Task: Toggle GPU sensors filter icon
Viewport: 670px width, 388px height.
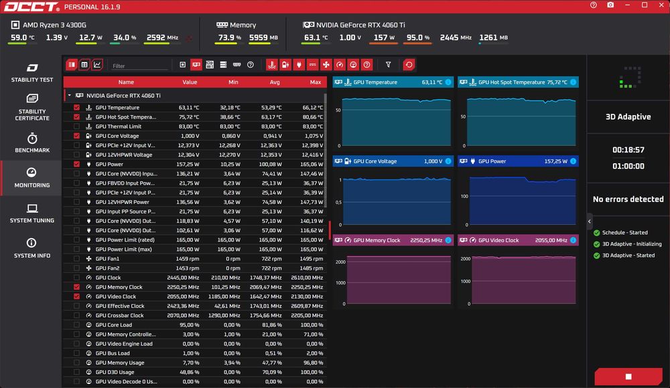Action: pyautogui.click(x=196, y=65)
